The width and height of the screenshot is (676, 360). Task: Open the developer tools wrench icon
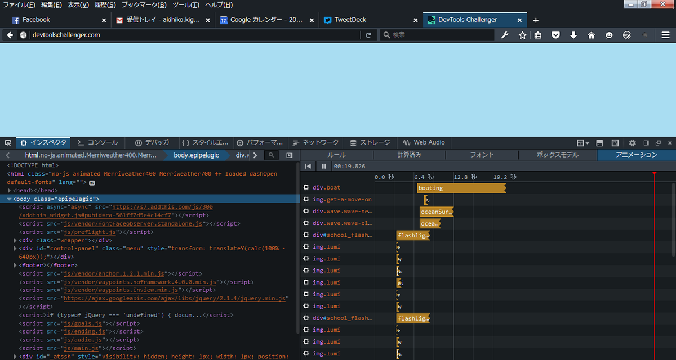coord(505,35)
